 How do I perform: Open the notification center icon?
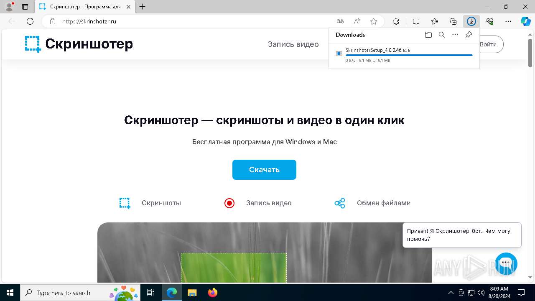(521, 293)
